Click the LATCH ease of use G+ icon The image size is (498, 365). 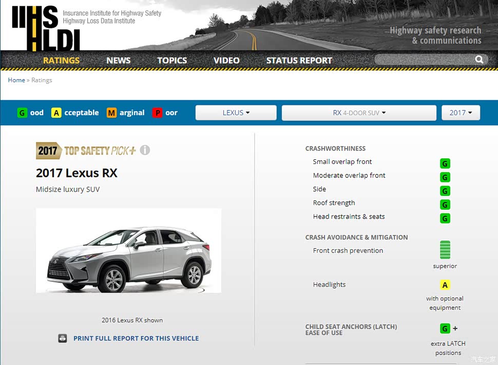coord(448,328)
